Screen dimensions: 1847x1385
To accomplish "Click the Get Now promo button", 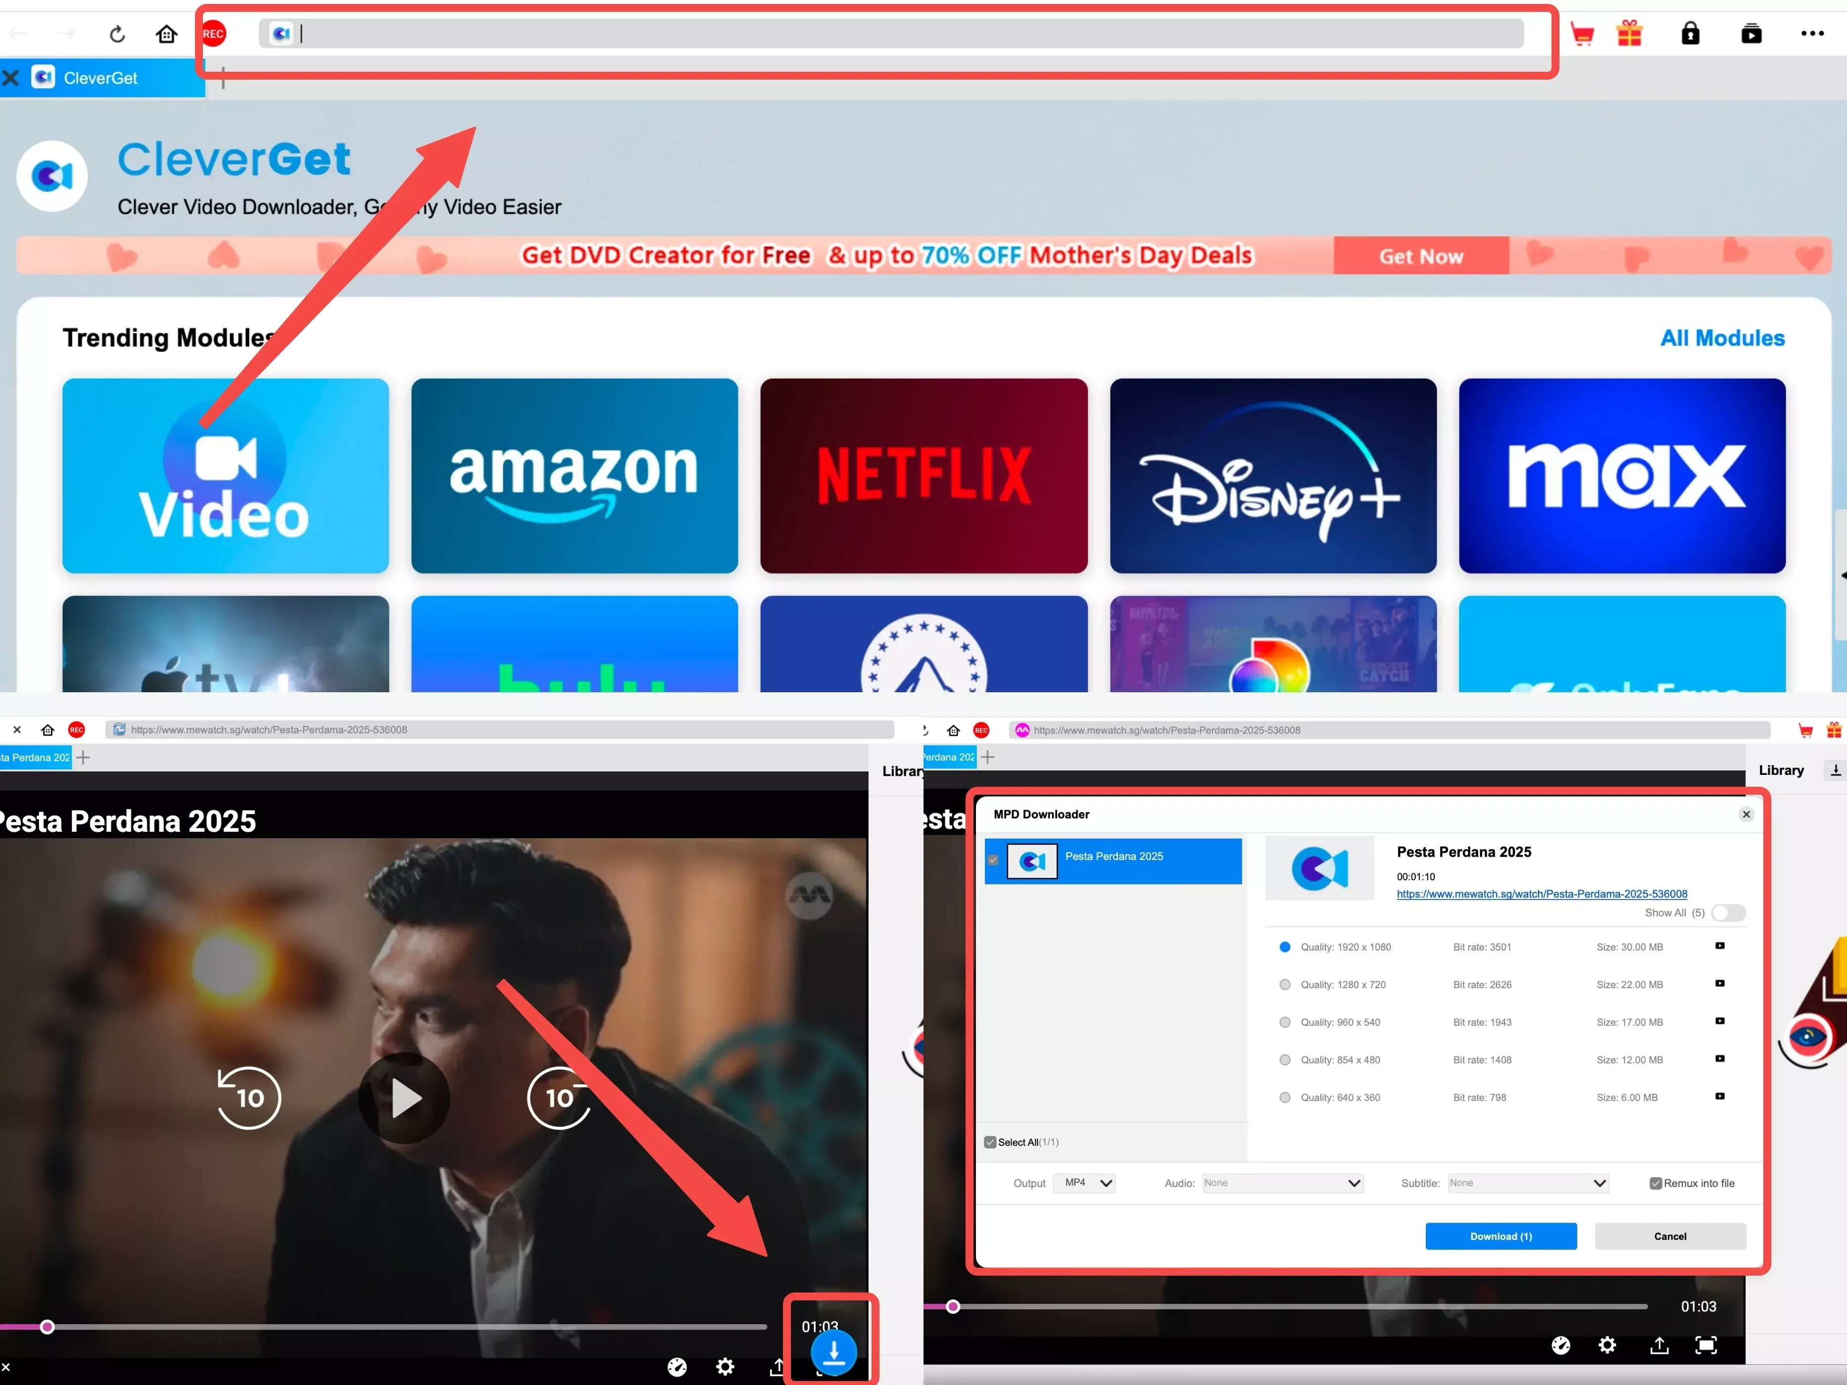I will 1421,255.
